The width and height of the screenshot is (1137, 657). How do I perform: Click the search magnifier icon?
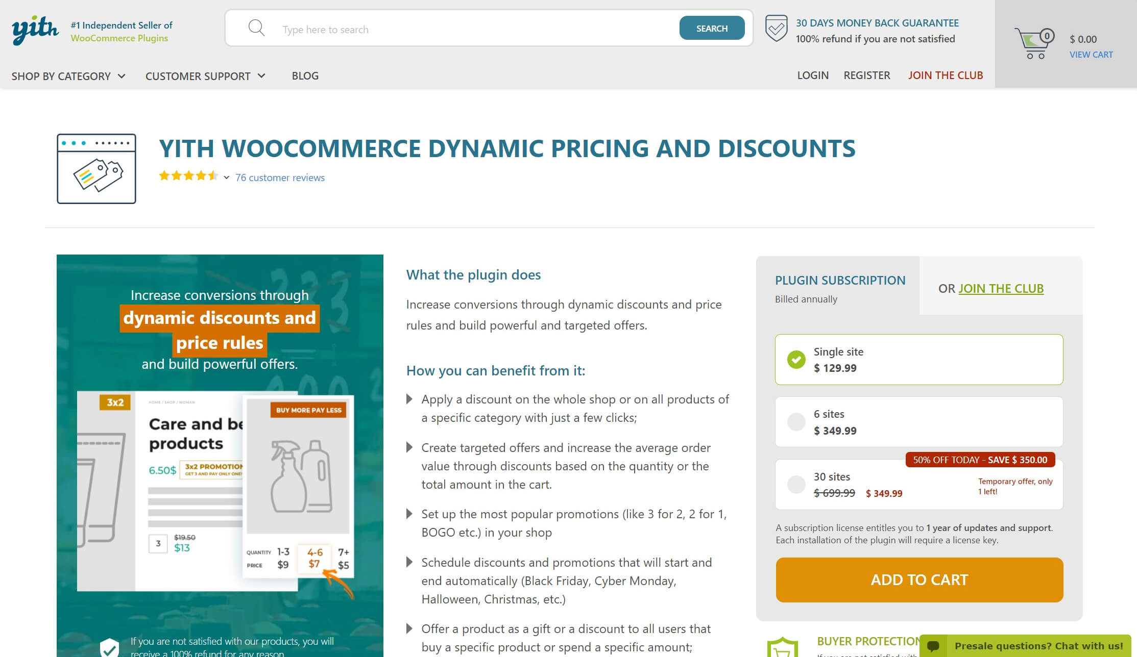click(257, 28)
